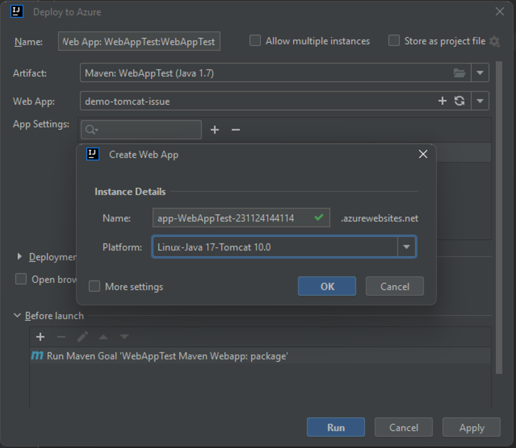The image size is (516, 448).
Task: Click the IntelliJ logo in Deploy to Azure title
Action: (x=17, y=11)
